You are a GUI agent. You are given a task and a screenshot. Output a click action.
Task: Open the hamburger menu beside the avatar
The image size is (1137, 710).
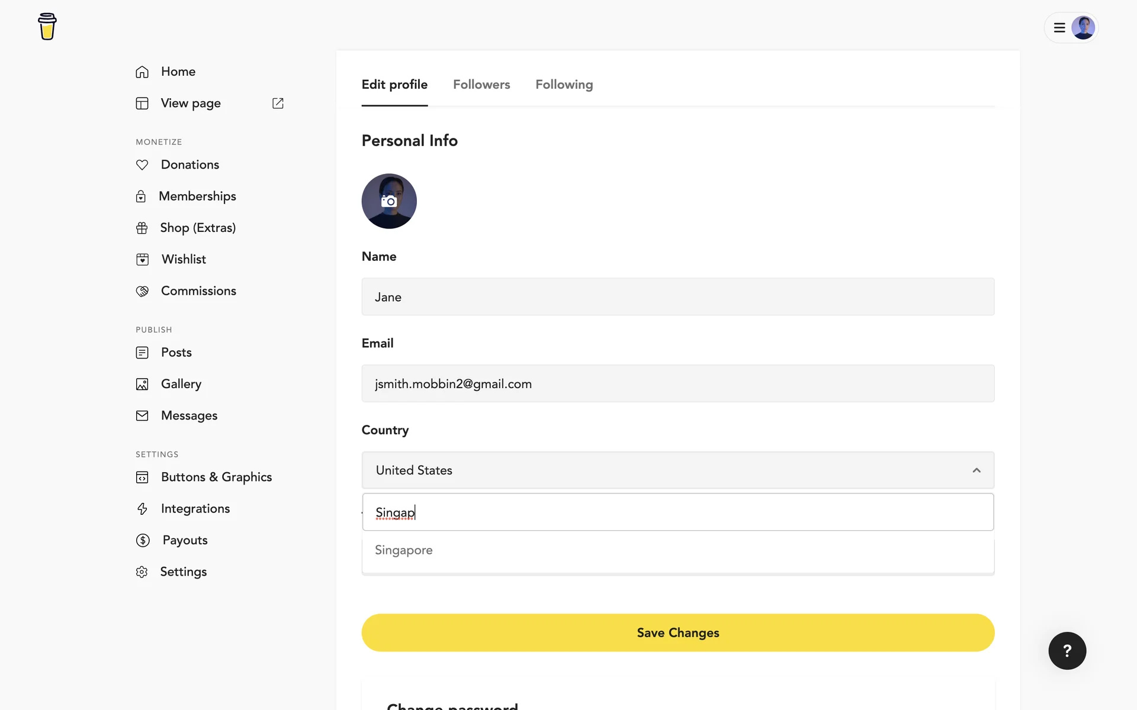(1059, 28)
